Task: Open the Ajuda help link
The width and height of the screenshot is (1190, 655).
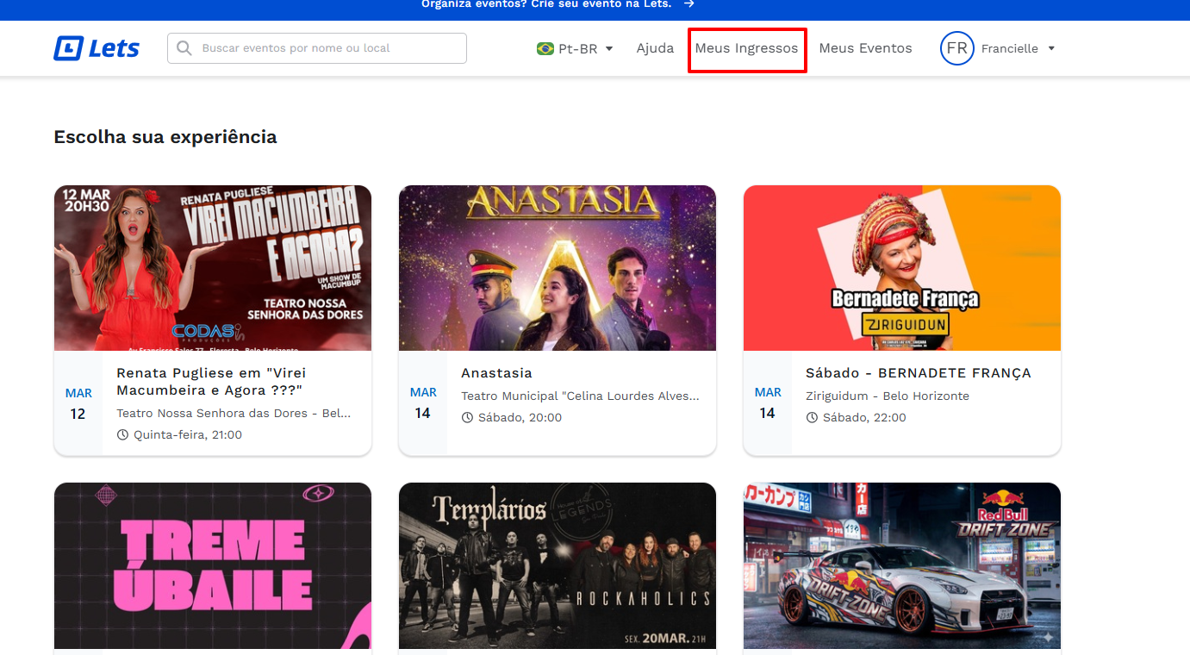Action: coord(655,48)
